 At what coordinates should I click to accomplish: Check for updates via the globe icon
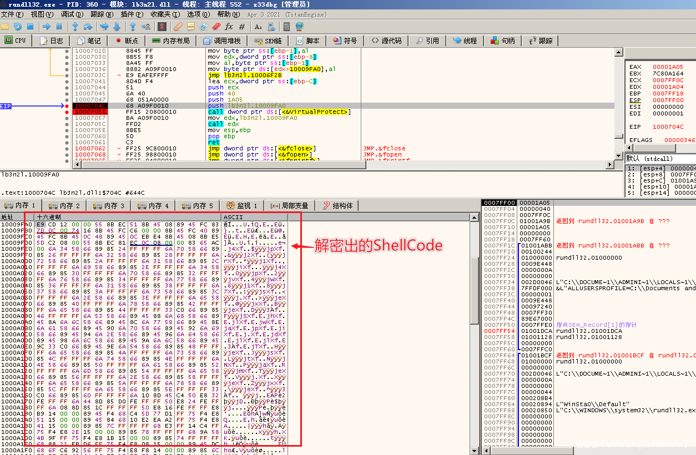pyautogui.click(x=300, y=26)
